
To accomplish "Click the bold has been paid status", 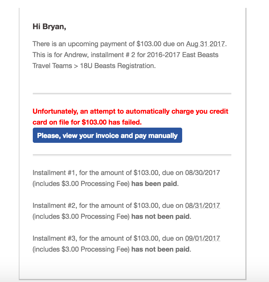I will [x=154, y=184].
